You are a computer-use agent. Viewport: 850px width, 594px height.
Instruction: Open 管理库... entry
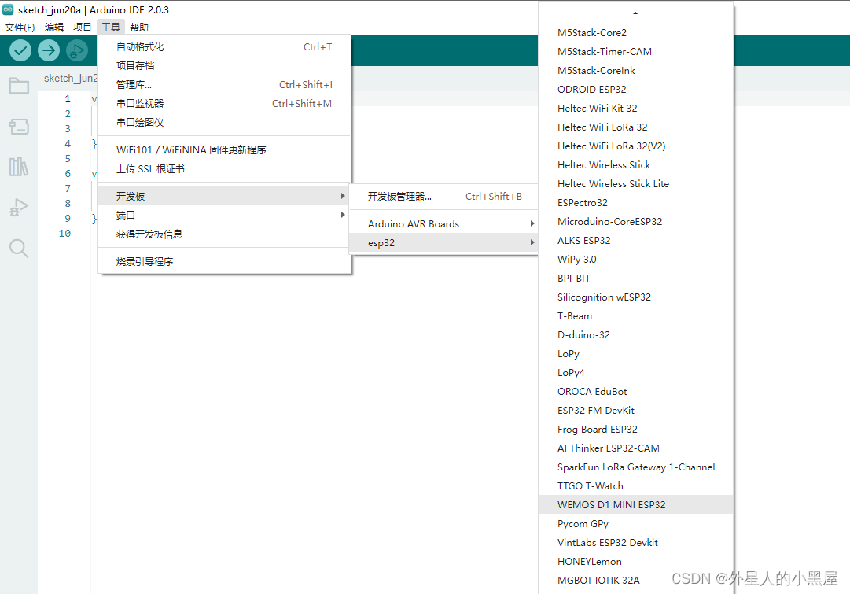click(224, 85)
